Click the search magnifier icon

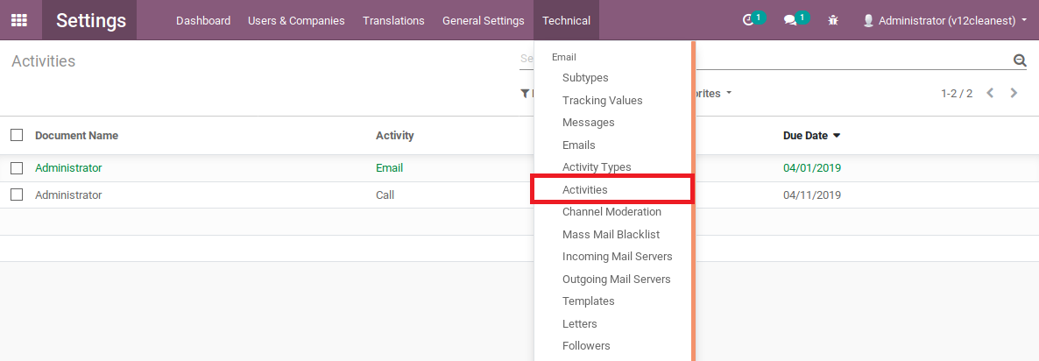[1020, 60]
